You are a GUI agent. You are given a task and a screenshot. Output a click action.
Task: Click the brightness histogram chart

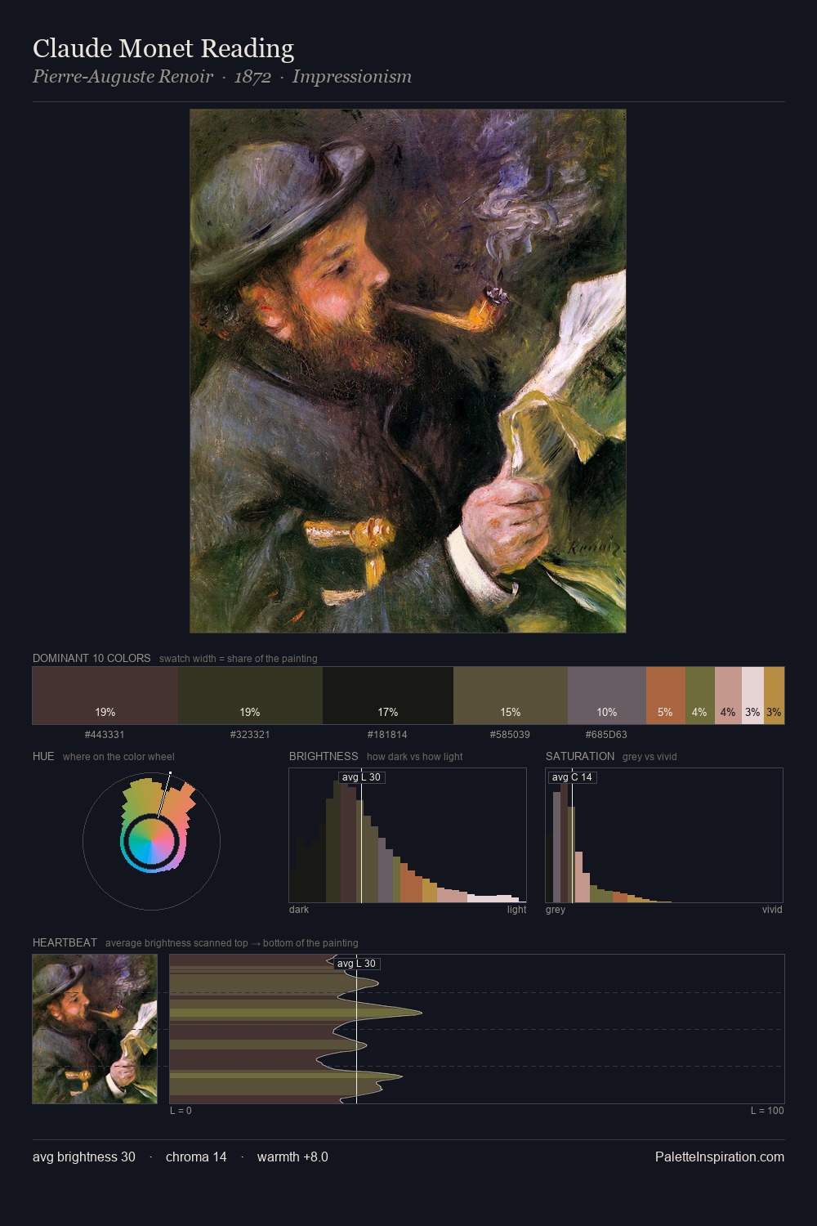(x=408, y=835)
